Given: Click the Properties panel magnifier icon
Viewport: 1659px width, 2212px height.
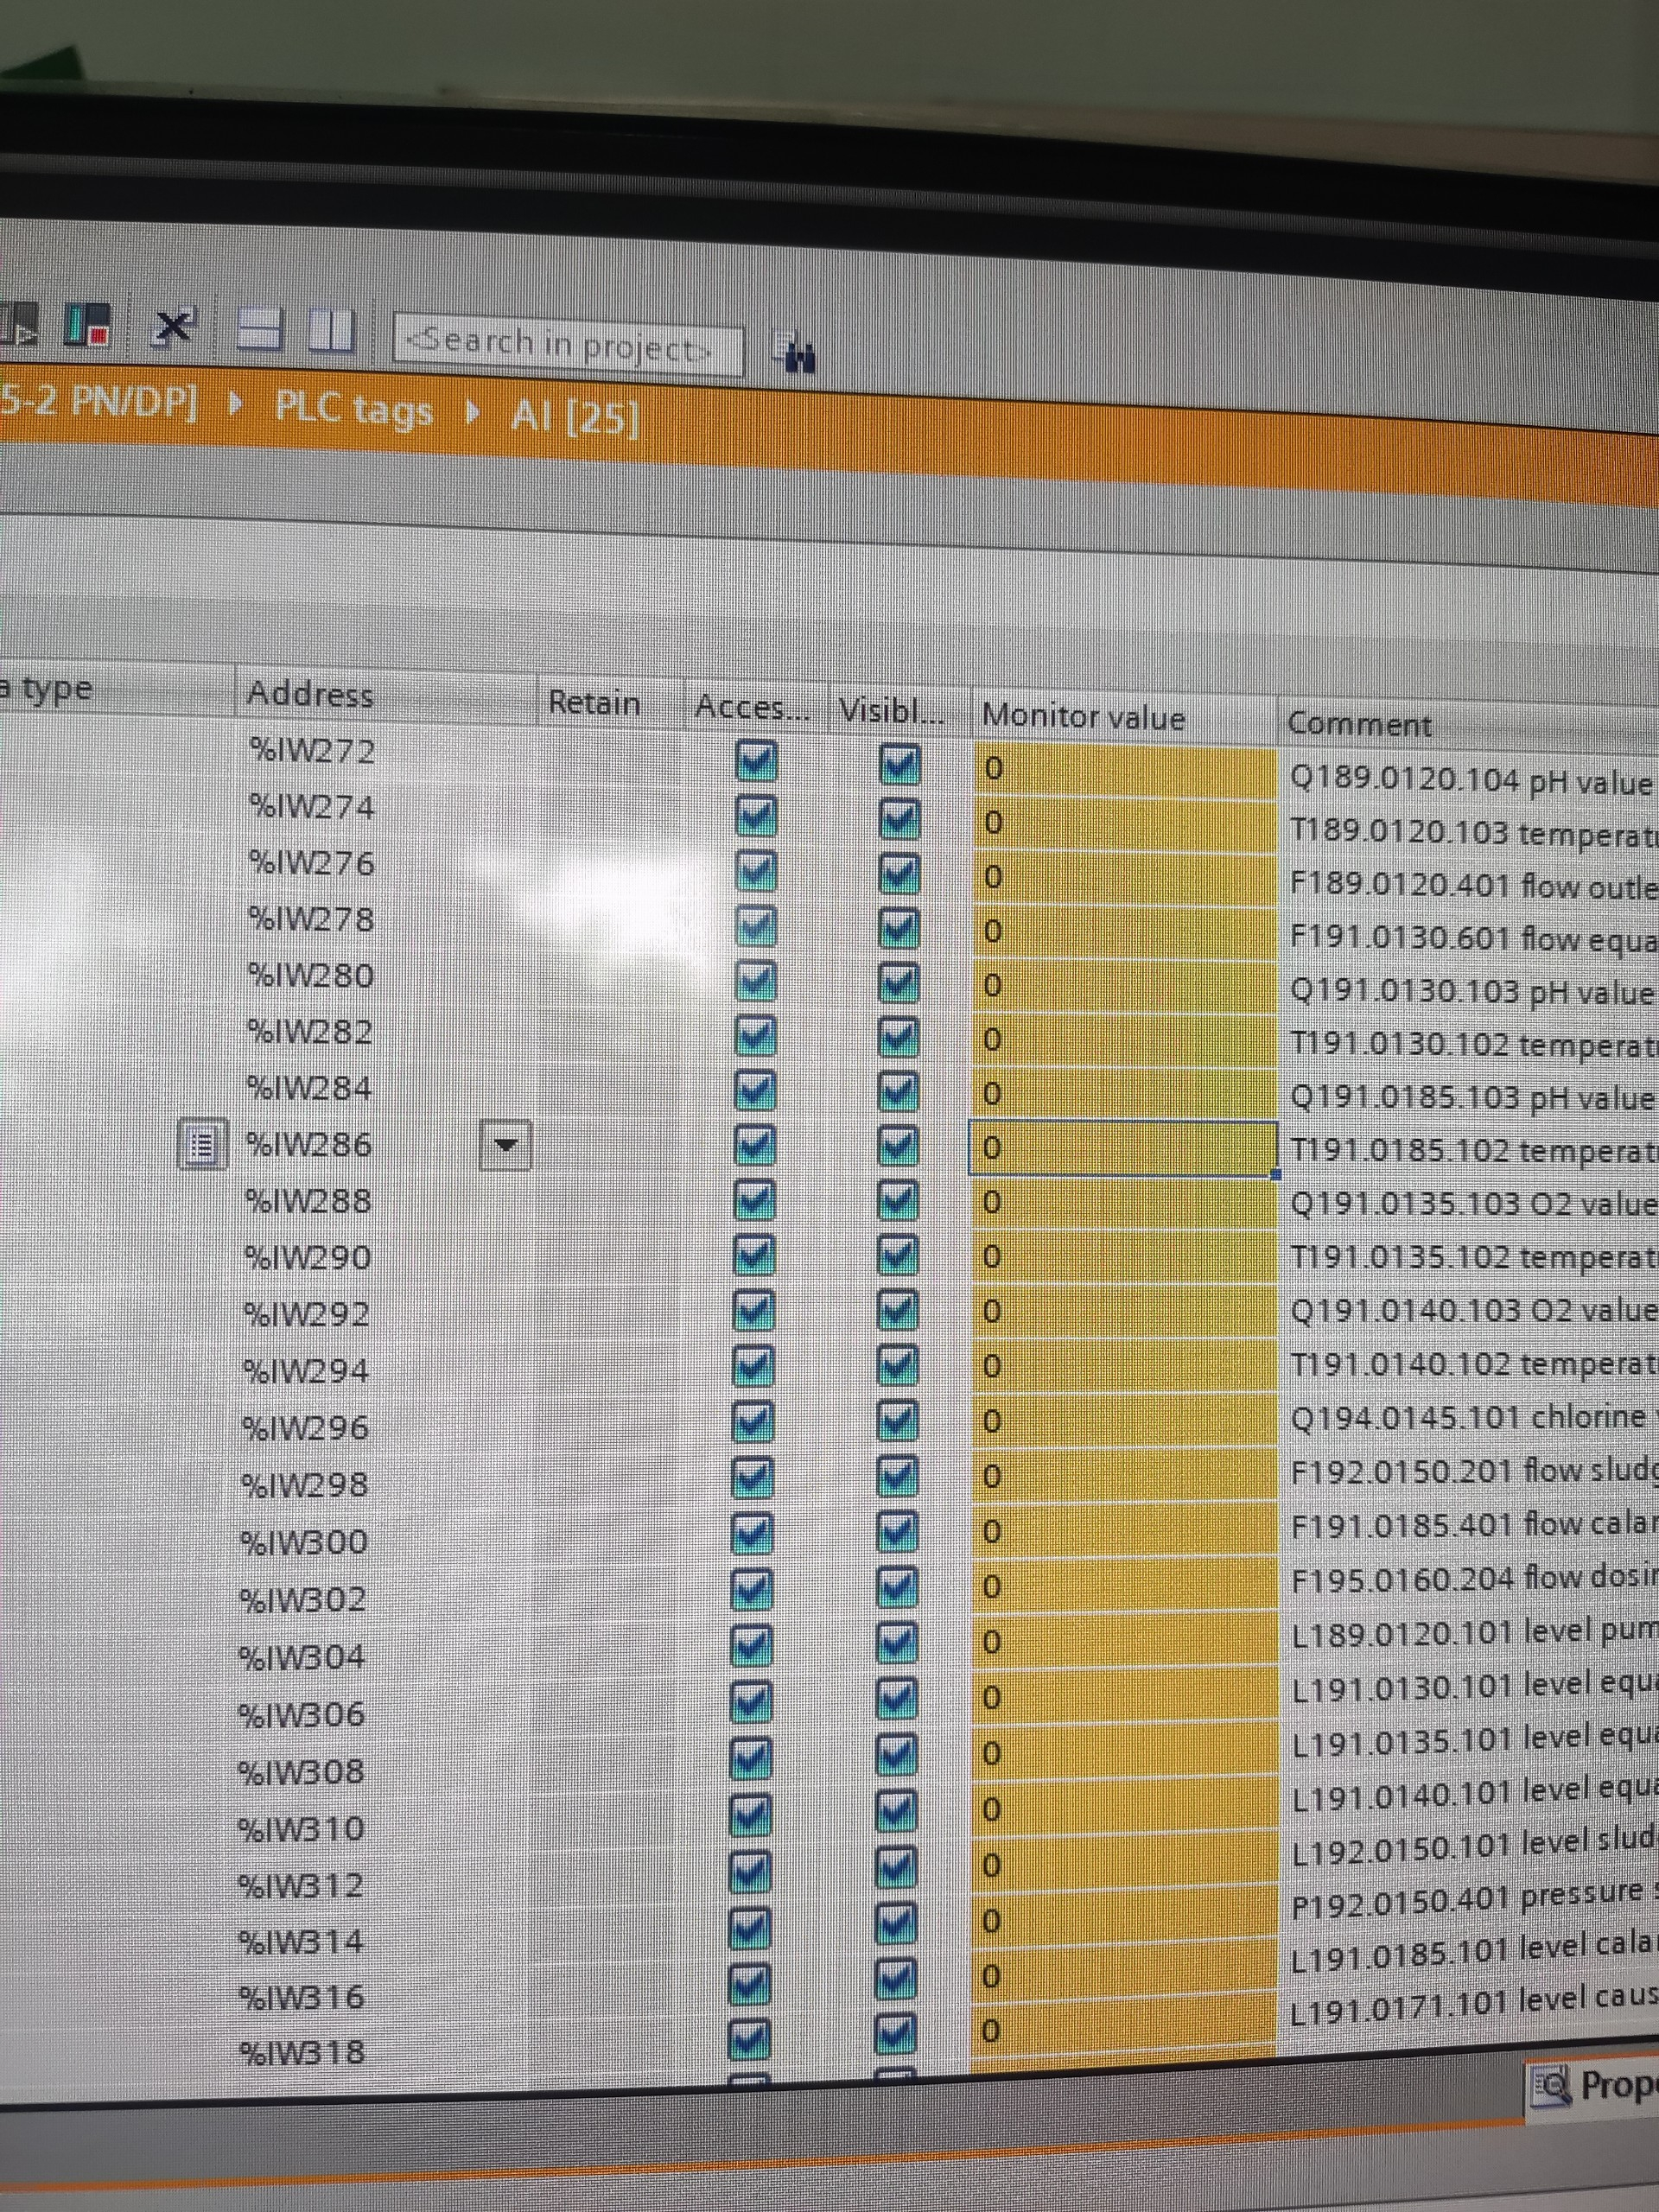Looking at the screenshot, I should pyautogui.click(x=1551, y=2085).
